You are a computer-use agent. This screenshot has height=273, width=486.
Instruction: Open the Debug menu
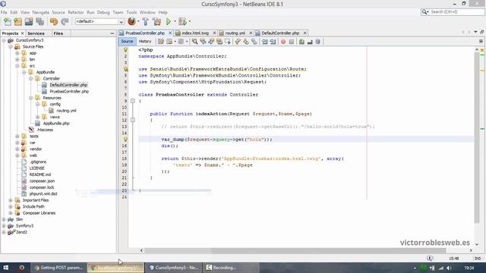click(103, 12)
